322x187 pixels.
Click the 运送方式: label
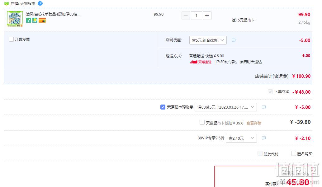pyautogui.click(x=174, y=56)
